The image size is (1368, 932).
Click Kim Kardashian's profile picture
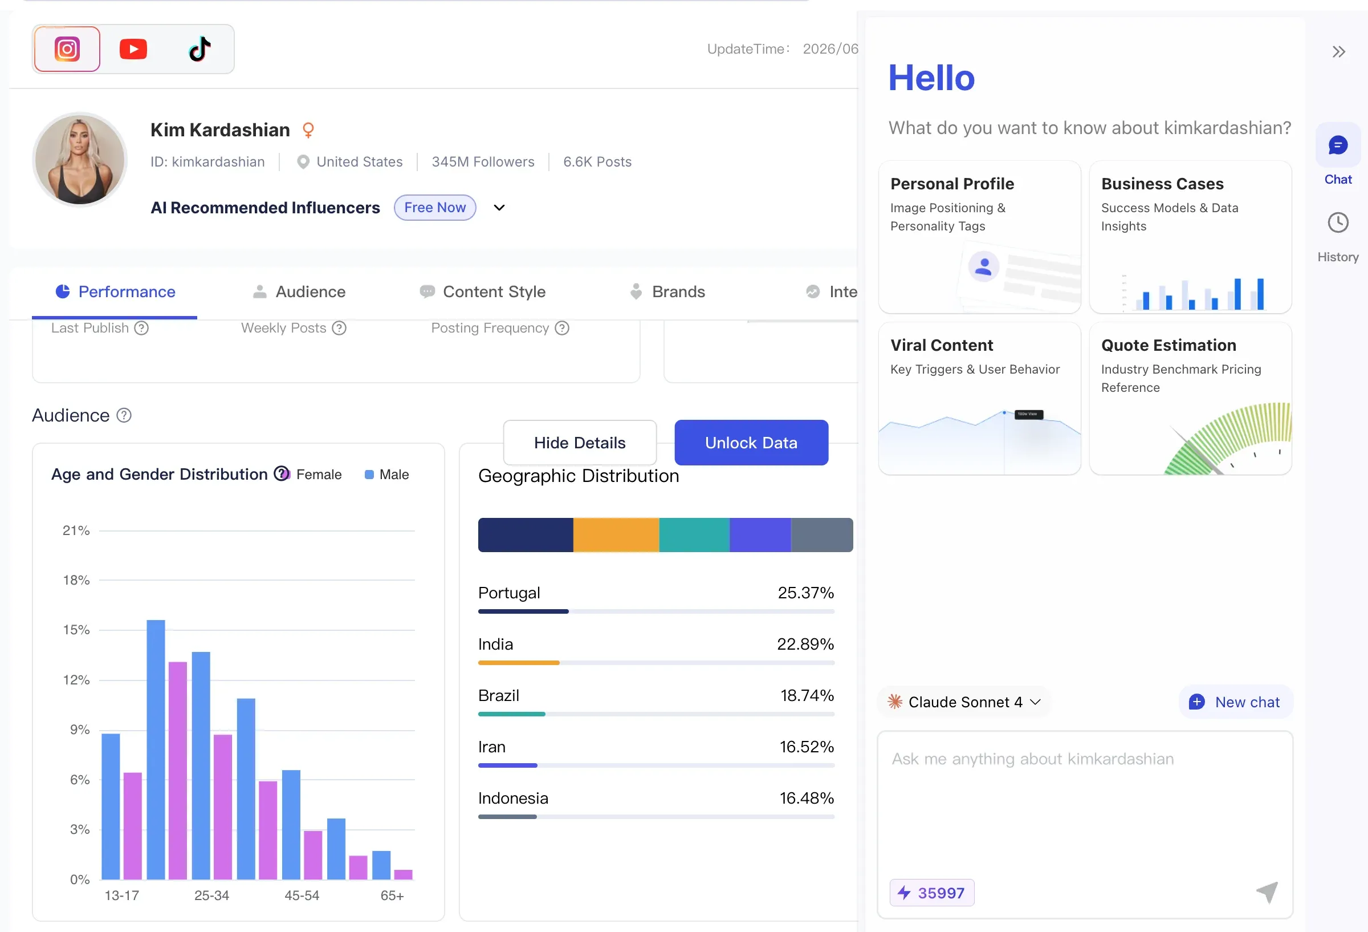80,160
